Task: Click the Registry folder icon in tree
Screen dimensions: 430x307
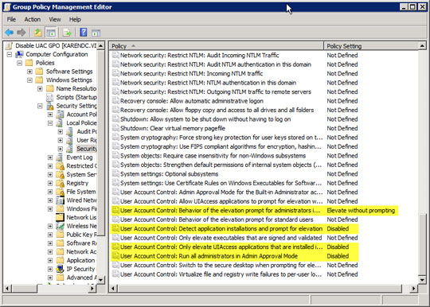Action: coord(60,183)
